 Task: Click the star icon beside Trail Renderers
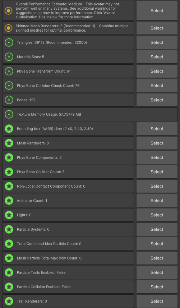9,301
